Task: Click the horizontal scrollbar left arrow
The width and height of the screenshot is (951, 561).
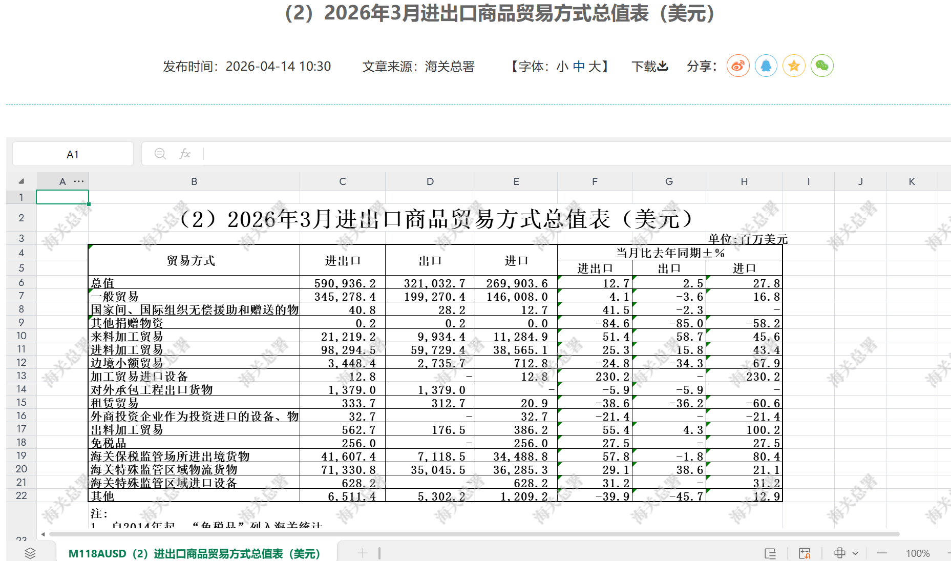Action: coord(43,534)
